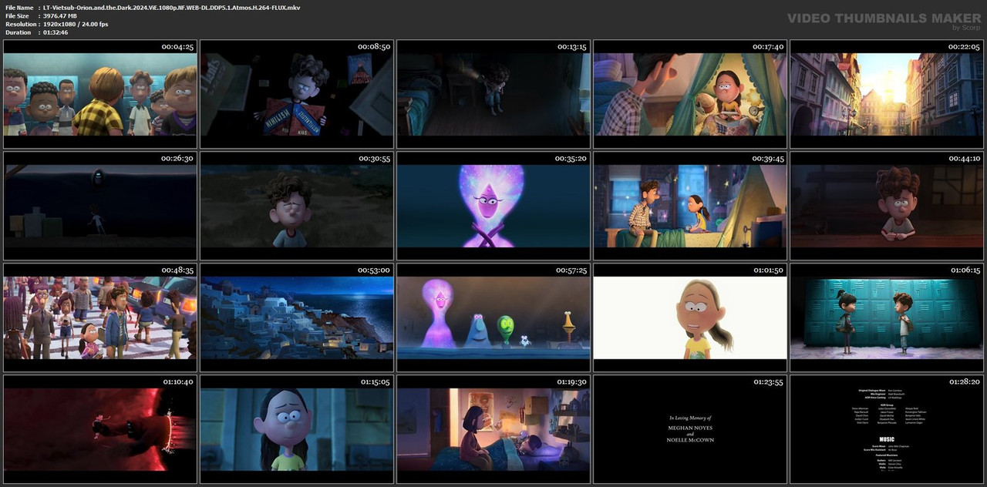Viewport: 987px width, 487px height.
Task: Select the thumbnail at 00:44:10
Action: click(887, 206)
